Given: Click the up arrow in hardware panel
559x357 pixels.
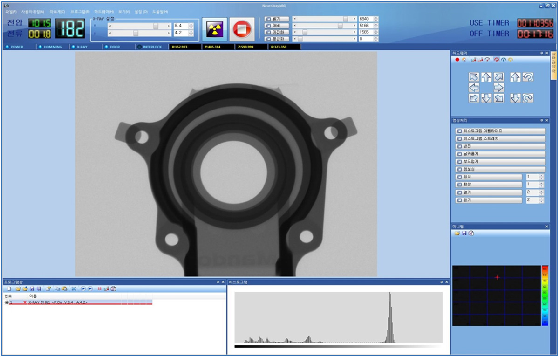Looking at the screenshot, I should 486,77.
